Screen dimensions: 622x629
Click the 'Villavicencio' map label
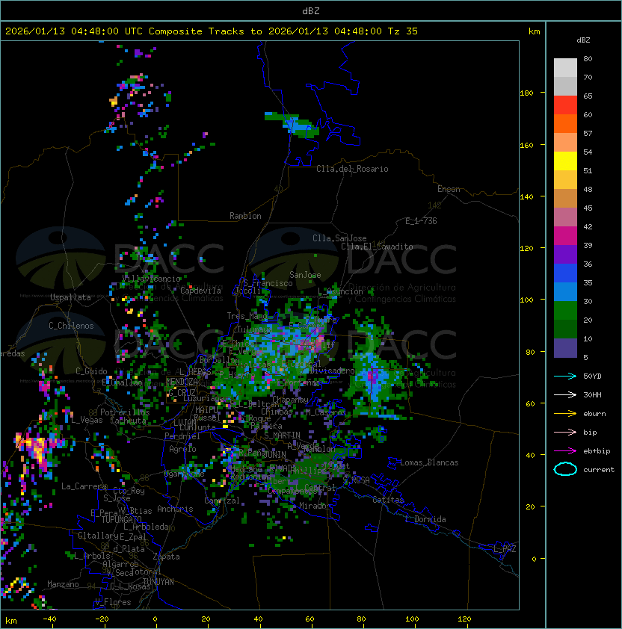(x=151, y=279)
